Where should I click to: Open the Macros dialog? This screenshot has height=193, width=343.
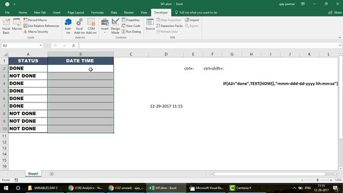pos(17,25)
